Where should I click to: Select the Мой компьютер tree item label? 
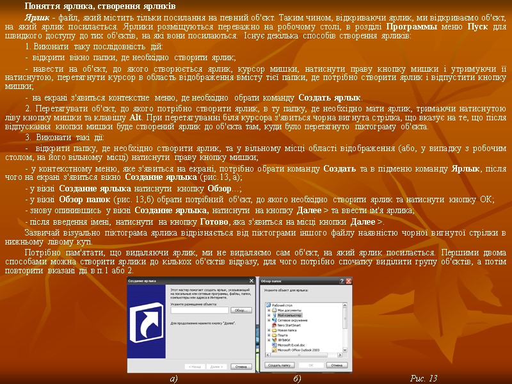click(x=290, y=316)
